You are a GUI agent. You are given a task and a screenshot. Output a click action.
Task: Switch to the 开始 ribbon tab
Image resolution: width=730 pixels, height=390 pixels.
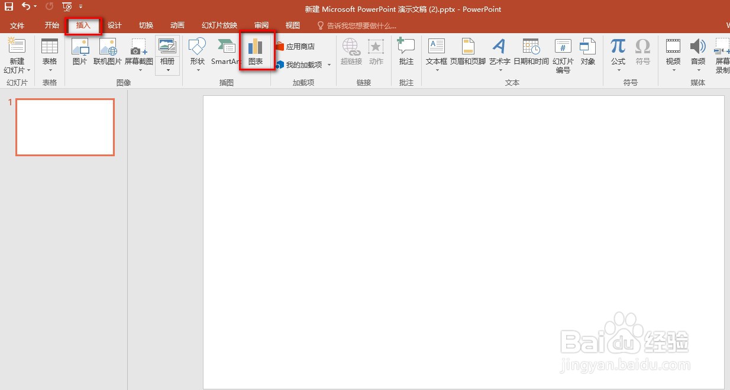(x=52, y=25)
